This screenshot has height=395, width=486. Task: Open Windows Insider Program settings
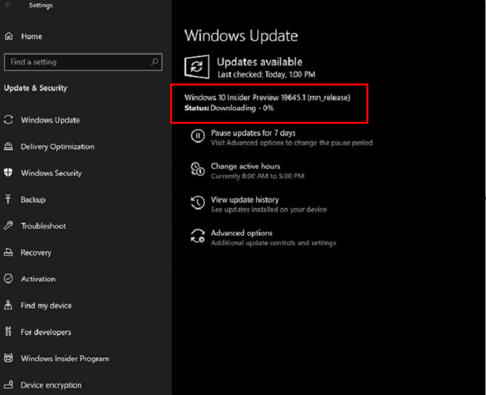(65, 359)
